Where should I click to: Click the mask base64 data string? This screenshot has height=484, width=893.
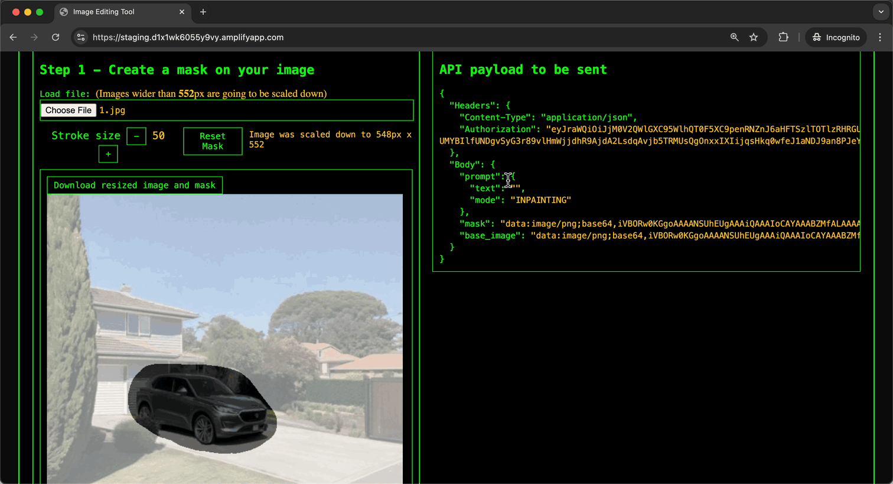[x=680, y=223]
